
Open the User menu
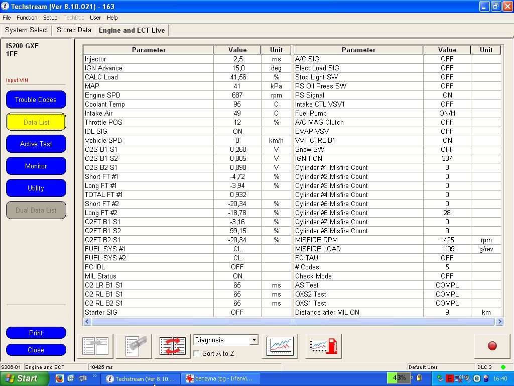[x=95, y=18]
